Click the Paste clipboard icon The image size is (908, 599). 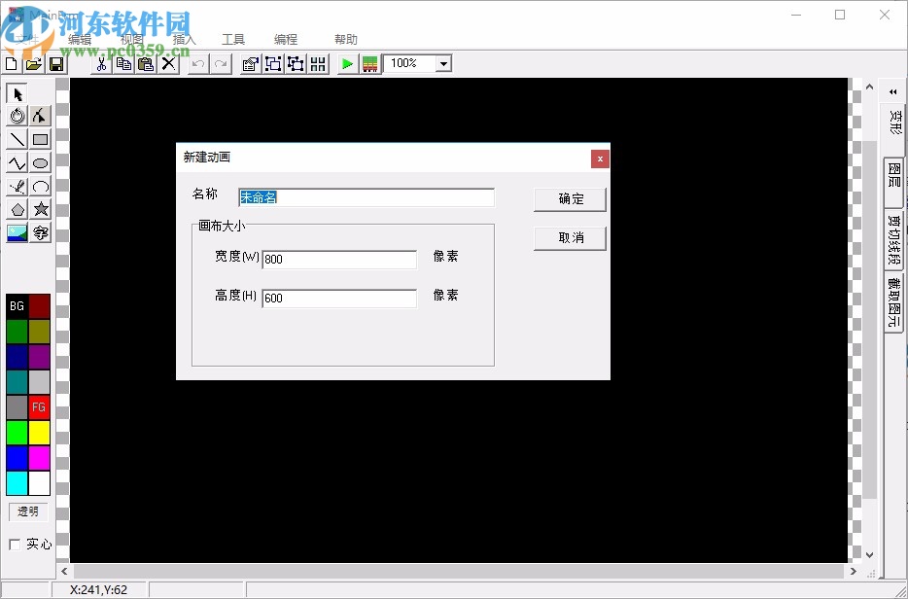pyautogui.click(x=146, y=64)
